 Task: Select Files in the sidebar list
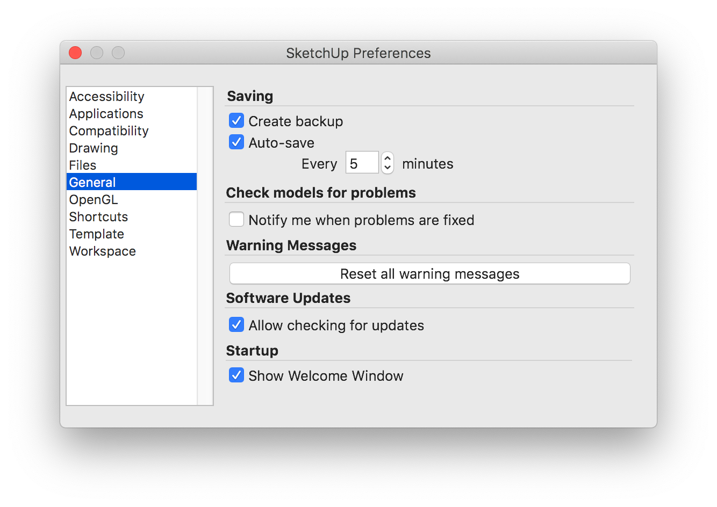83,165
